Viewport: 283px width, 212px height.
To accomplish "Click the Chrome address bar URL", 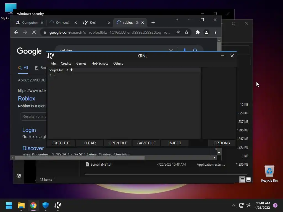I will pos(110,33).
